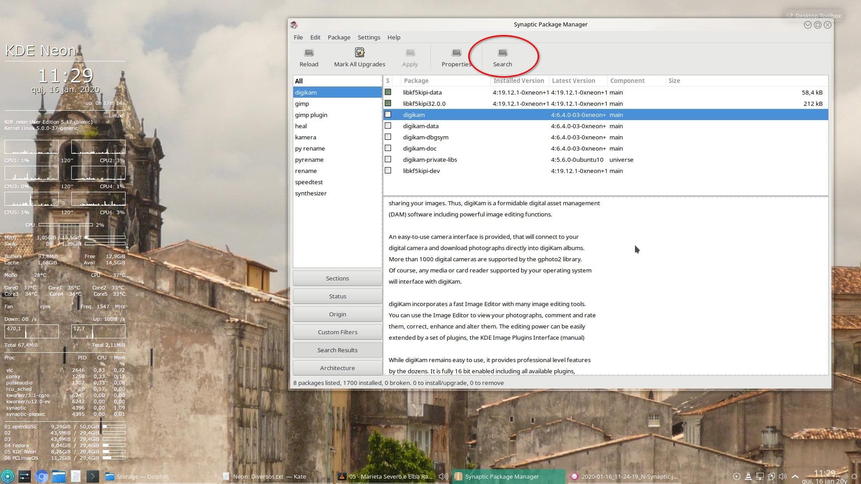Sort by the Component column header

pos(637,81)
